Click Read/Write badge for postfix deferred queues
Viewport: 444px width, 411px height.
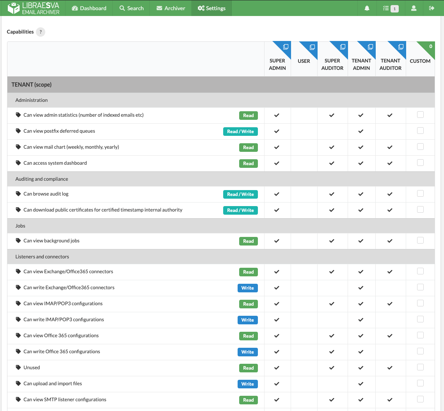point(240,132)
